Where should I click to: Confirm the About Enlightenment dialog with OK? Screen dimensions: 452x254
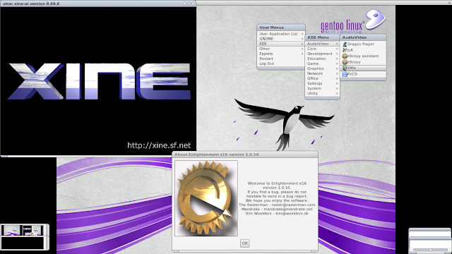click(x=245, y=243)
